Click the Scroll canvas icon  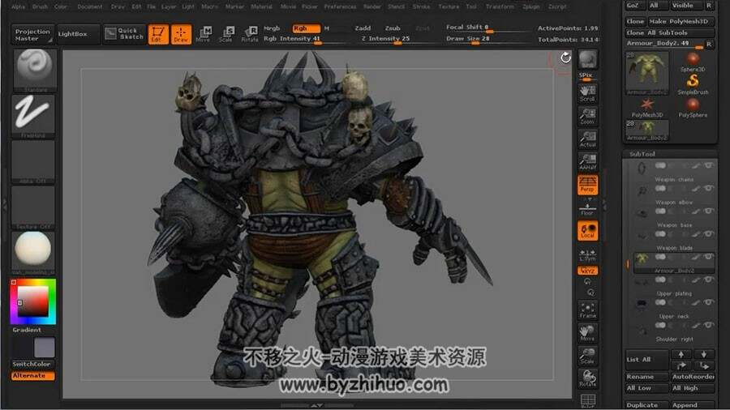587,93
